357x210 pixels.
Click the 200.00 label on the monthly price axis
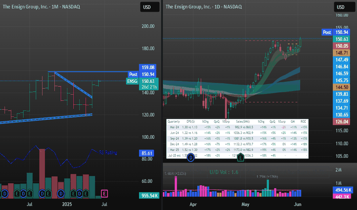(x=148, y=26)
